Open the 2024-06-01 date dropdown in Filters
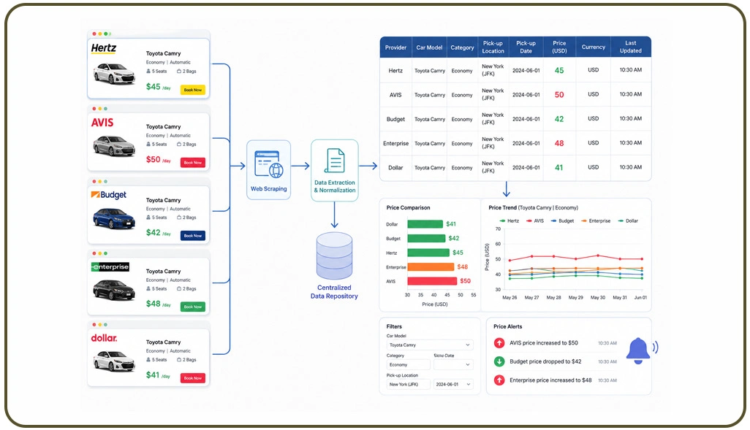 click(x=453, y=384)
